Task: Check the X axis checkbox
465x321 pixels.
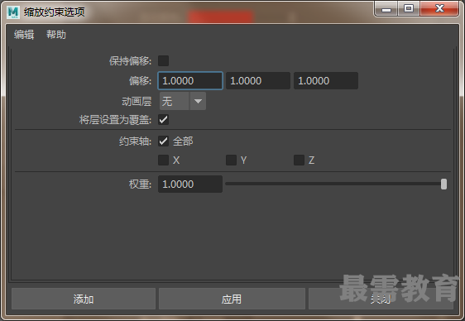Action: [x=163, y=160]
